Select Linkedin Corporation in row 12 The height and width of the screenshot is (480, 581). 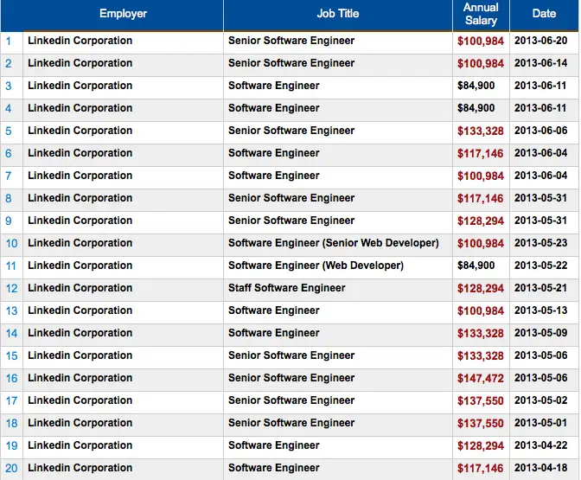pos(80,288)
